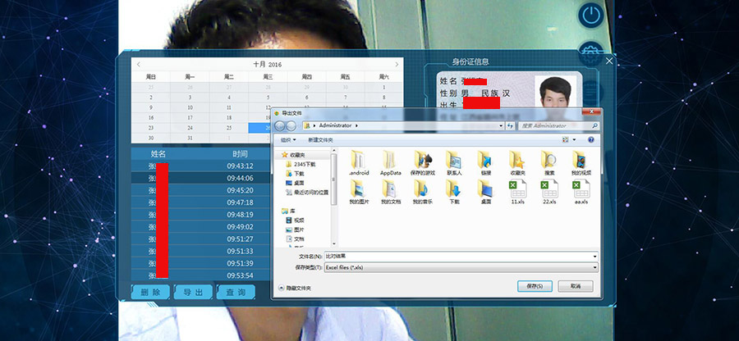Select 下载 in the favorites sidebar
This screenshot has width=739, height=341.
[299, 173]
